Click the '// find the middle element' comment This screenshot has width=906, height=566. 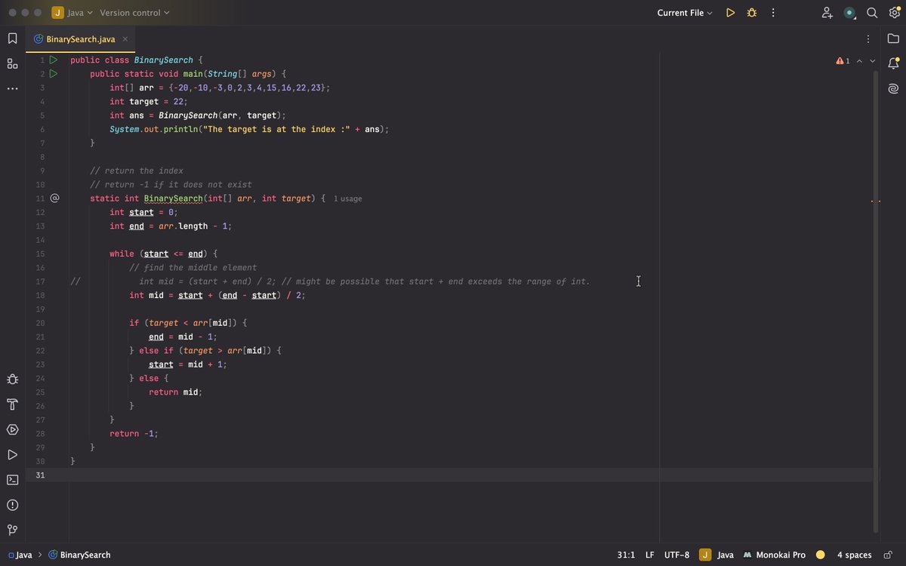coord(193,267)
